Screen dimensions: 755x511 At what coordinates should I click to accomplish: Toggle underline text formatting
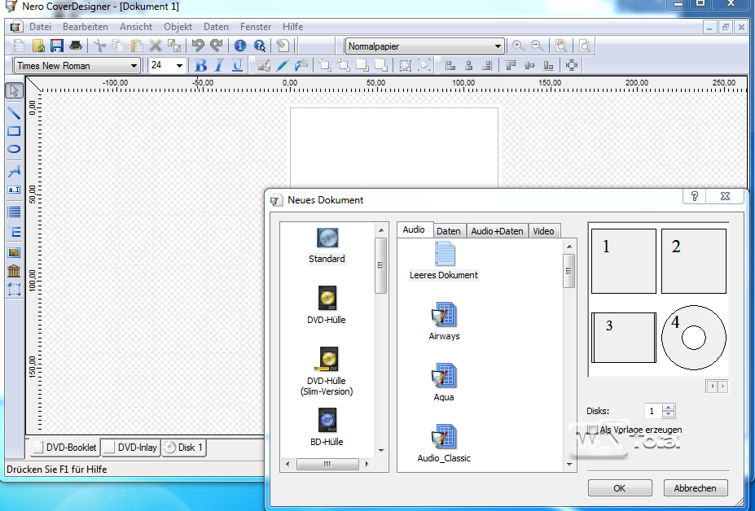(237, 65)
